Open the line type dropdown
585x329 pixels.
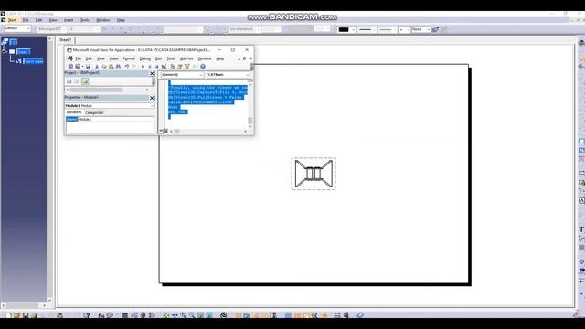[387, 29]
